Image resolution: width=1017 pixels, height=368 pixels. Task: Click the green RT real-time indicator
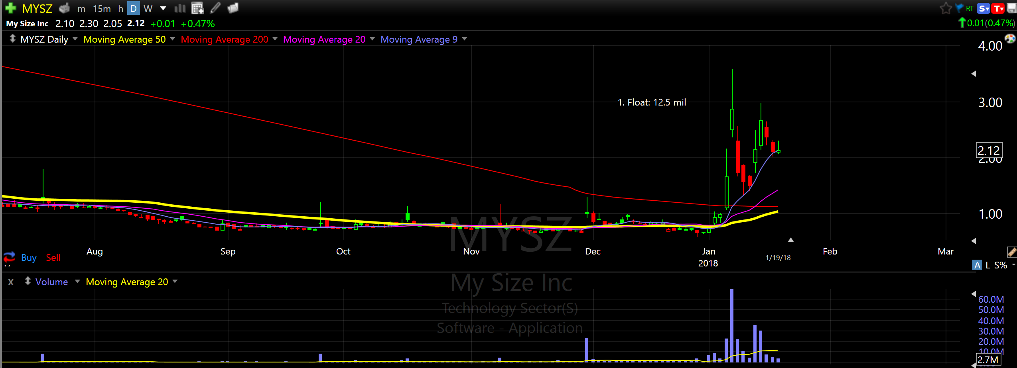point(970,8)
